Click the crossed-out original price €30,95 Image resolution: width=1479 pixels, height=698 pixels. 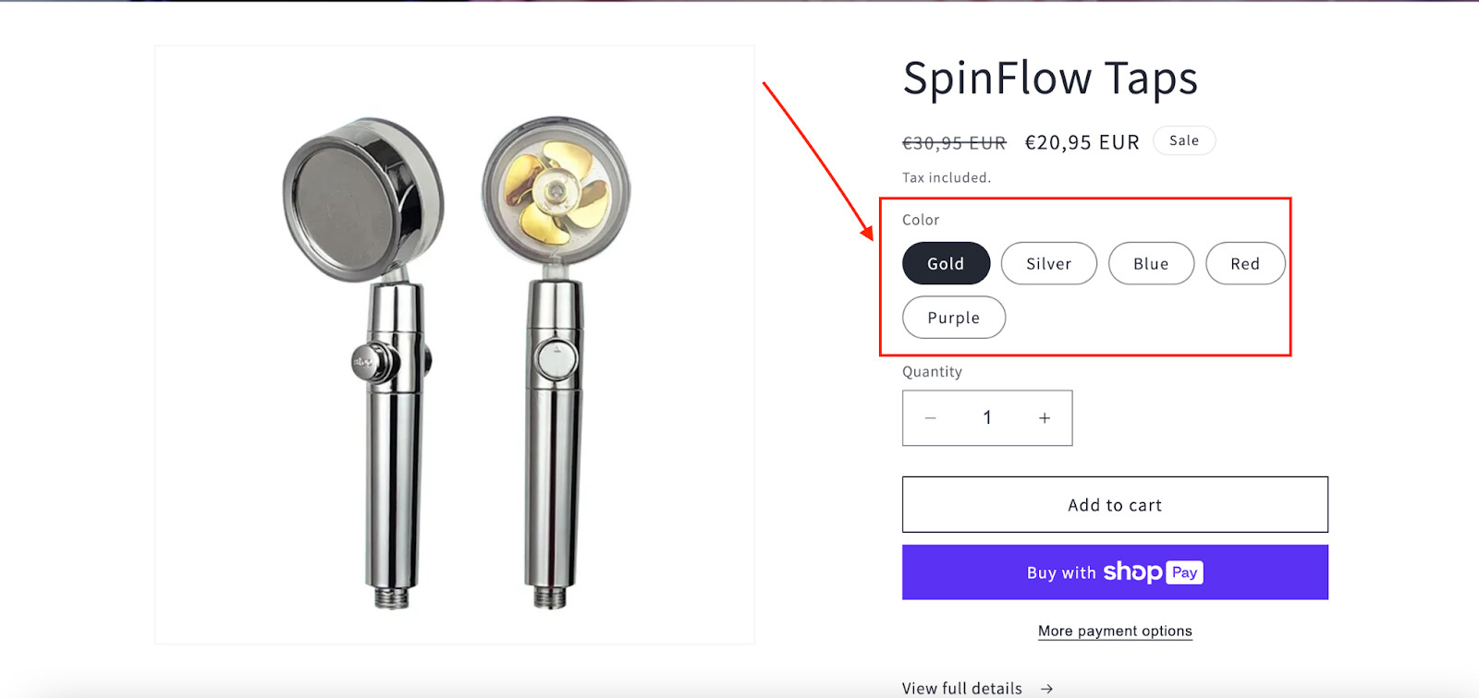tap(954, 143)
